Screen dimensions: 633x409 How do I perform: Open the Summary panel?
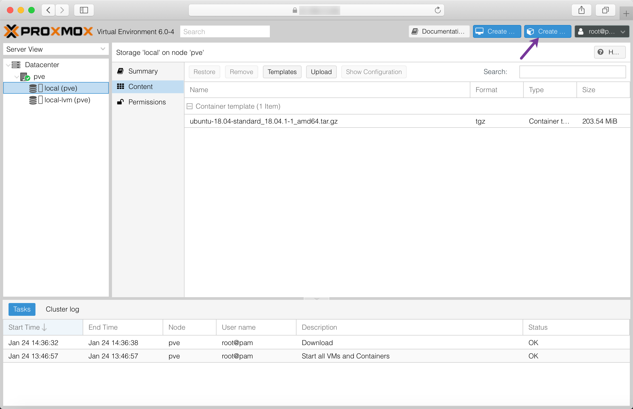143,71
